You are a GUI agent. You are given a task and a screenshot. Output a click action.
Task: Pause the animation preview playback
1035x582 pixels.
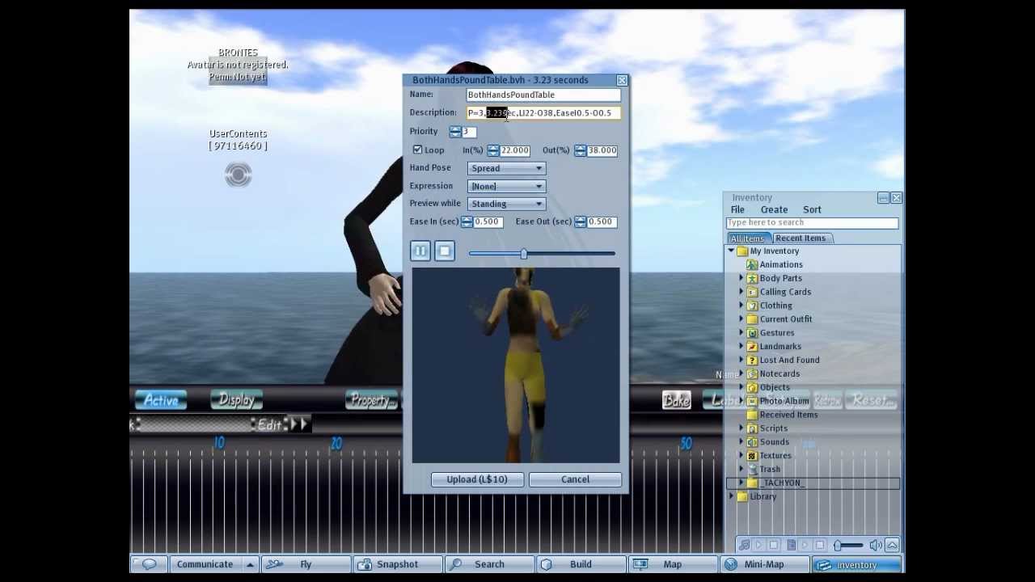[420, 251]
